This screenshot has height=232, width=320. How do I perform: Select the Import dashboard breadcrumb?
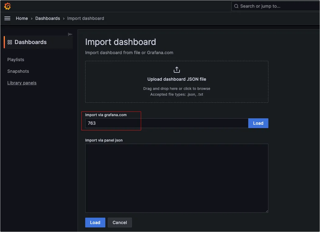85,18
